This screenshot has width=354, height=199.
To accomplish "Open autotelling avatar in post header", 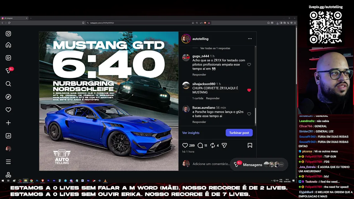I will [186, 39].
